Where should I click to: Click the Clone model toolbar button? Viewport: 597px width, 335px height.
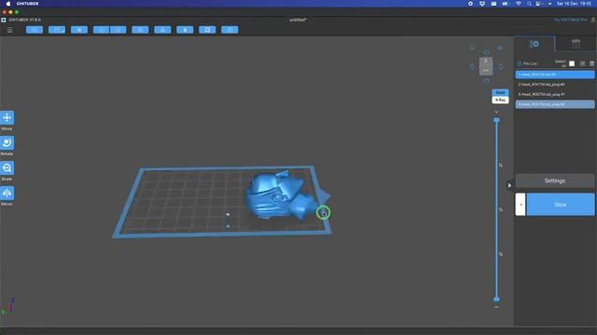click(140, 30)
